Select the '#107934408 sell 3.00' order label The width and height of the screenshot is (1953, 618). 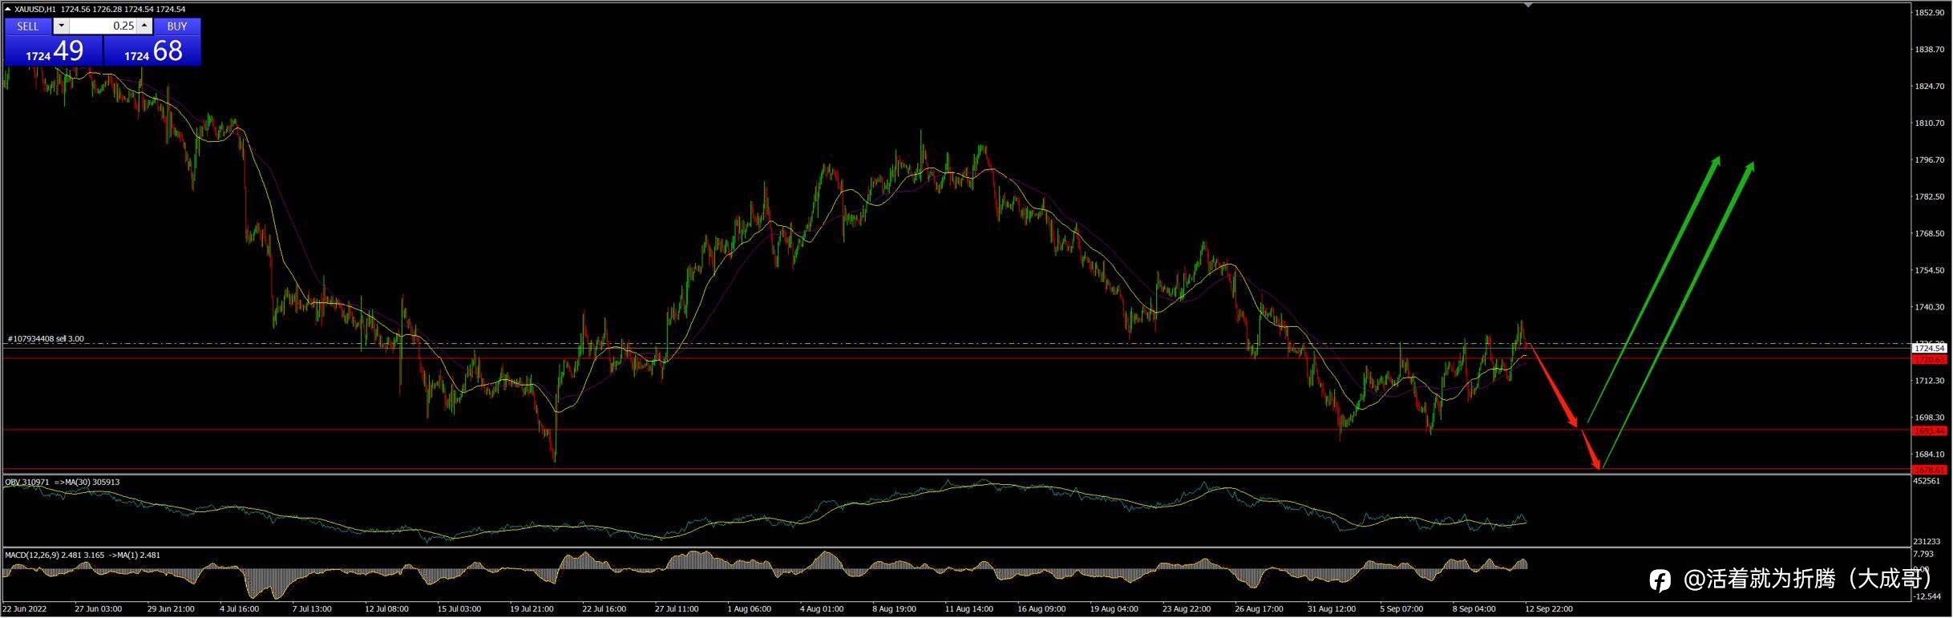point(46,339)
